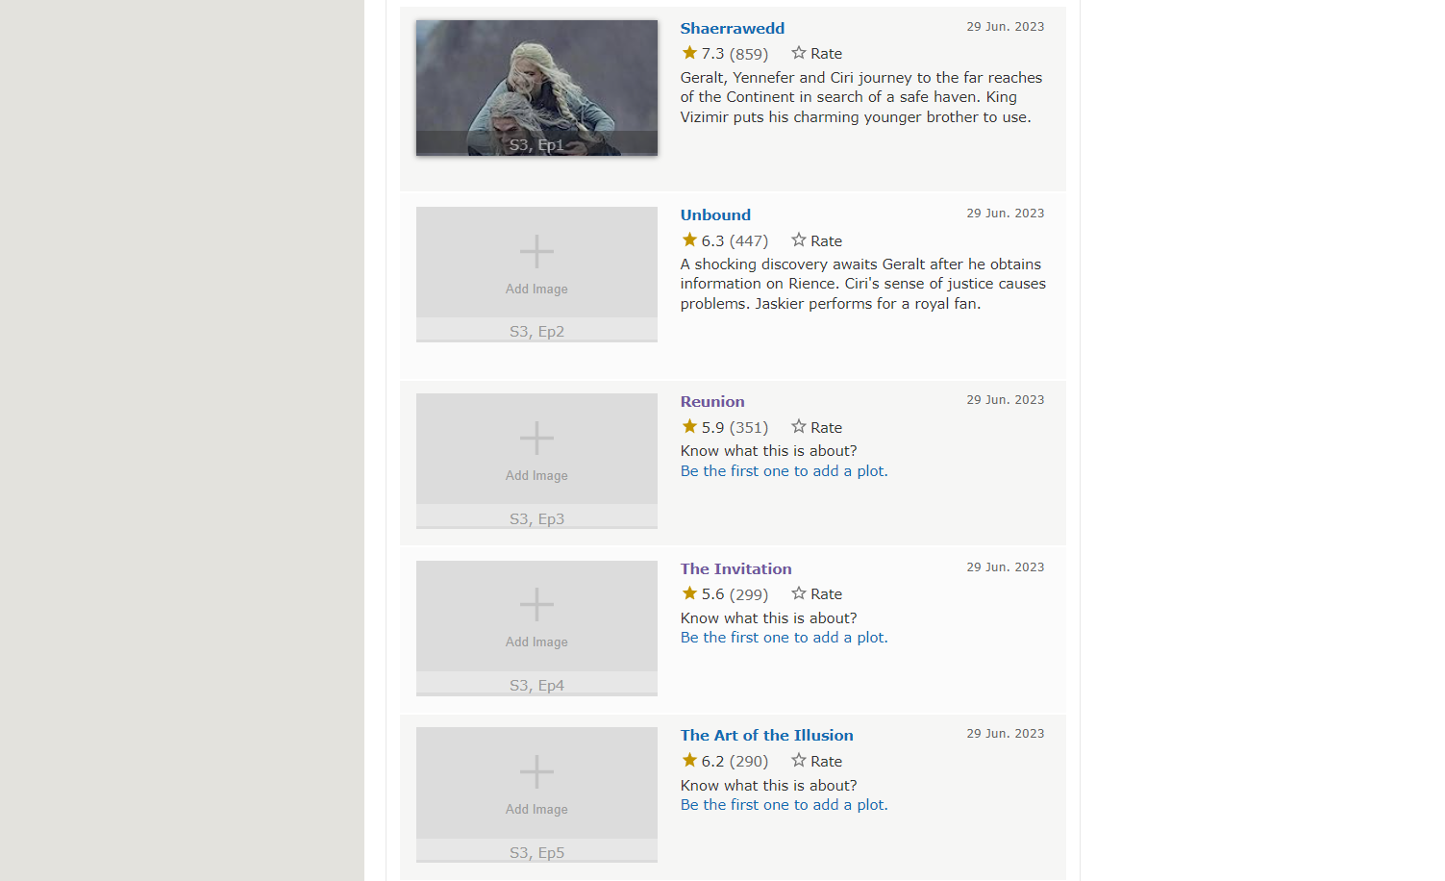Click the S3, Ep4 episode label
Screen dimensions: 1445x881
pos(536,686)
